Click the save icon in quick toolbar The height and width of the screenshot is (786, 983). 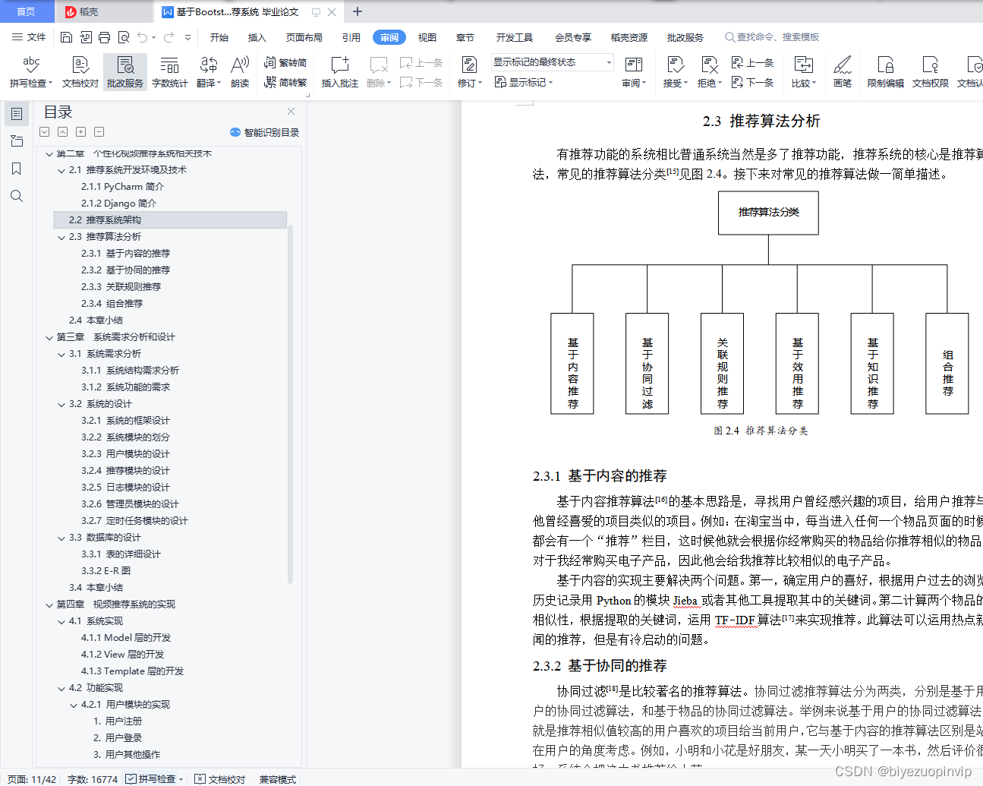tap(67, 37)
